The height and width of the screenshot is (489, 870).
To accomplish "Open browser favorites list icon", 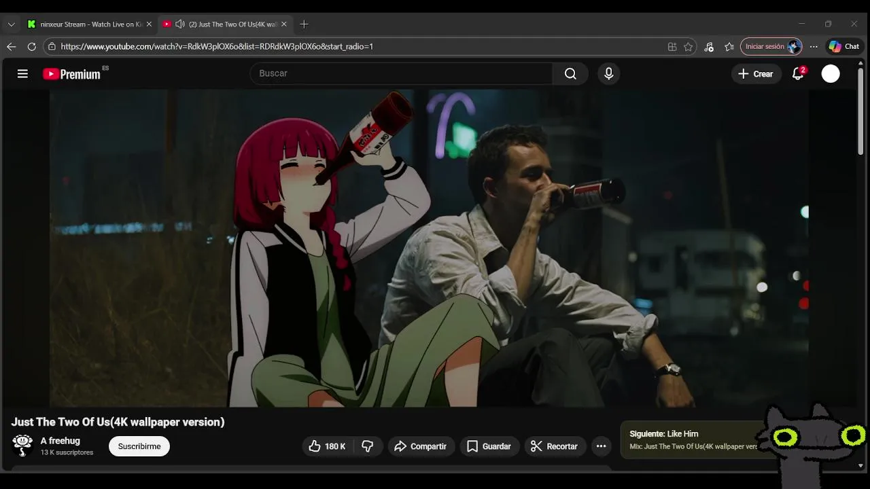I will tap(729, 46).
